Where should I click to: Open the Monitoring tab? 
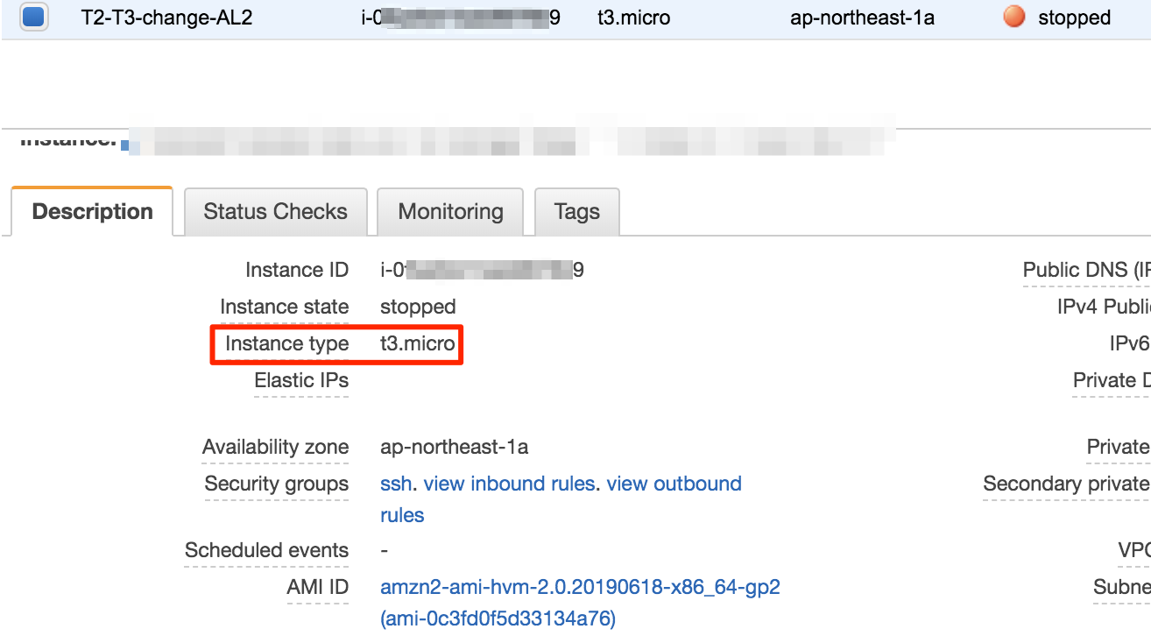pyautogui.click(x=450, y=212)
